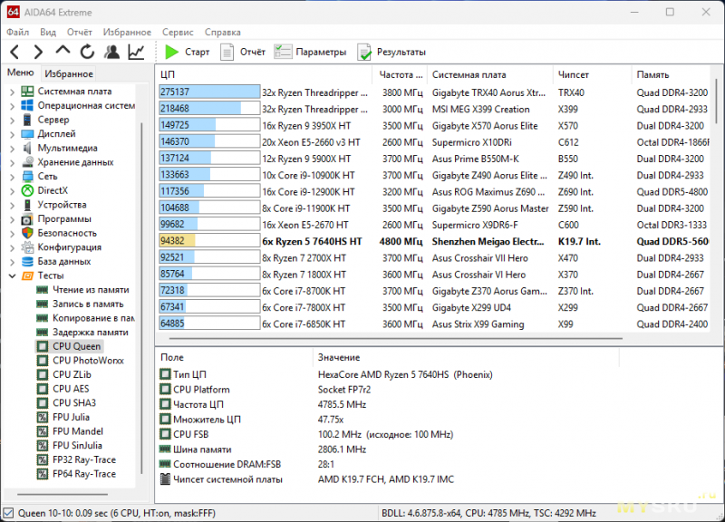725x522 pixels.
Task: Click the Хранение данных disk icon
Action: [x=28, y=162]
